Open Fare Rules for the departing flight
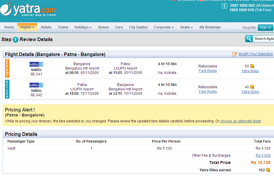Screen dimensions: 274x176 208,71
